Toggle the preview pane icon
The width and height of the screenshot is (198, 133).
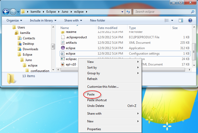pyautogui.click(x=181, y=20)
